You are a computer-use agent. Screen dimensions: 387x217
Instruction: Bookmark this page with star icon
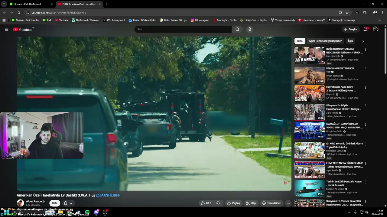(347, 13)
